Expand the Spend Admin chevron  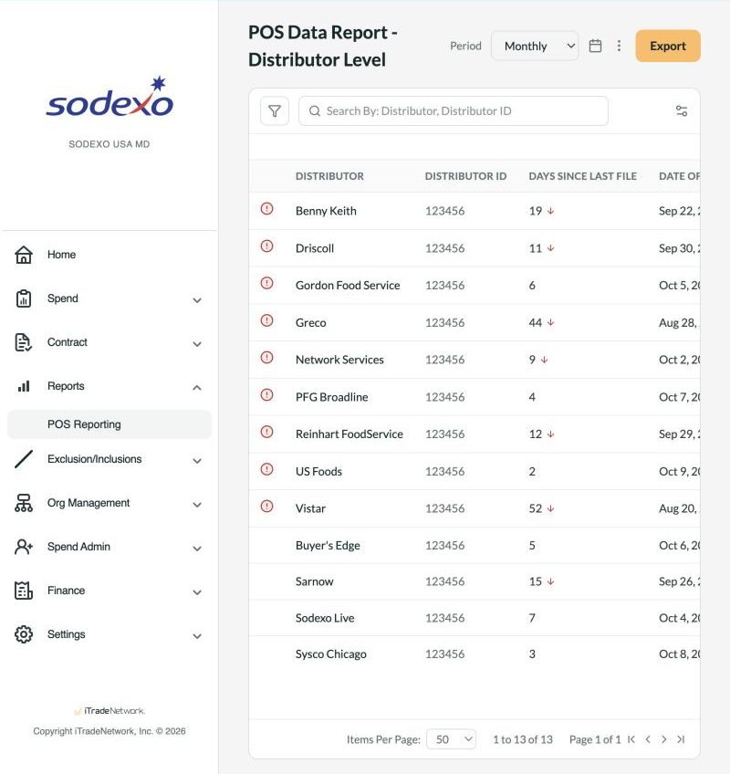point(197,549)
